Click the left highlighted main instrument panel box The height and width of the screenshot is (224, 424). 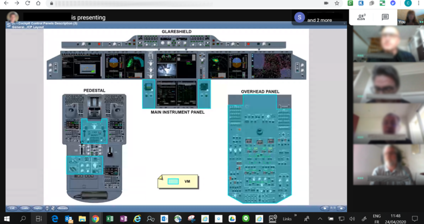point(149,94)
